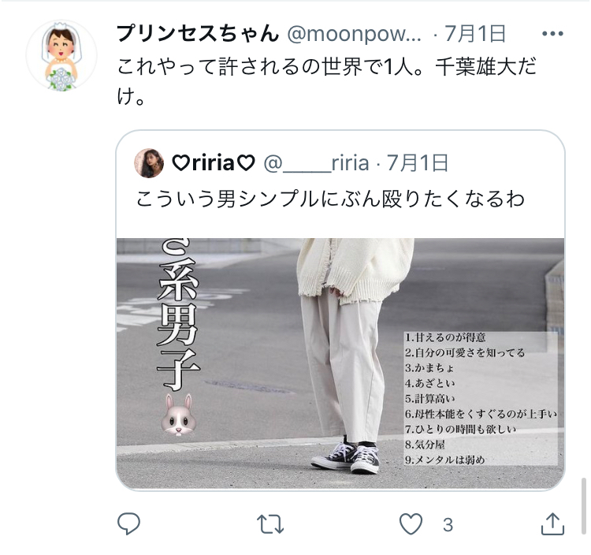
Task: Open プリンセスちゃん bride avatar profile
Action: coord(61,56)
